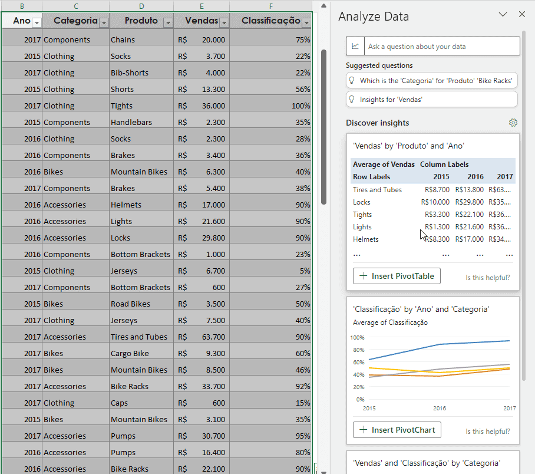Click the Insert PivotTable button

pyautogui.click(x=397, y=276)
